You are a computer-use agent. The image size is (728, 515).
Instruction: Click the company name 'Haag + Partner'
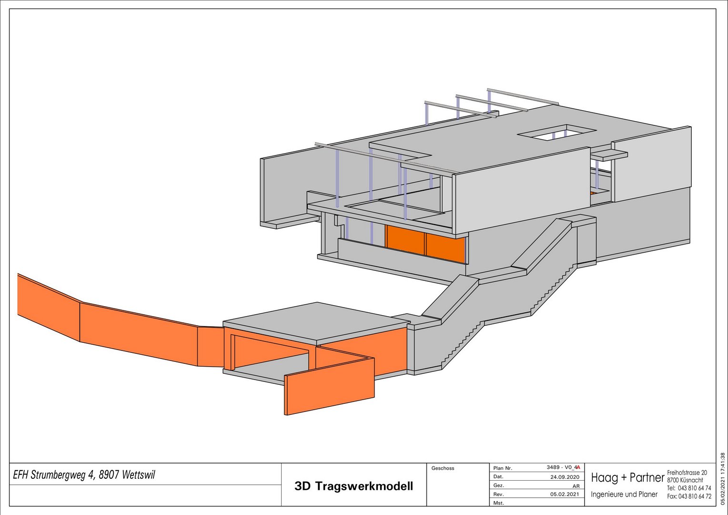click(x=627, y=477)
